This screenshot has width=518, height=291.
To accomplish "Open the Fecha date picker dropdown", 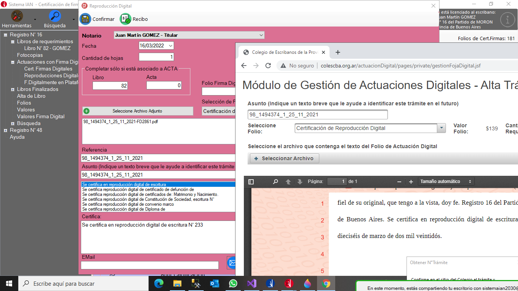I will [170, 46].
